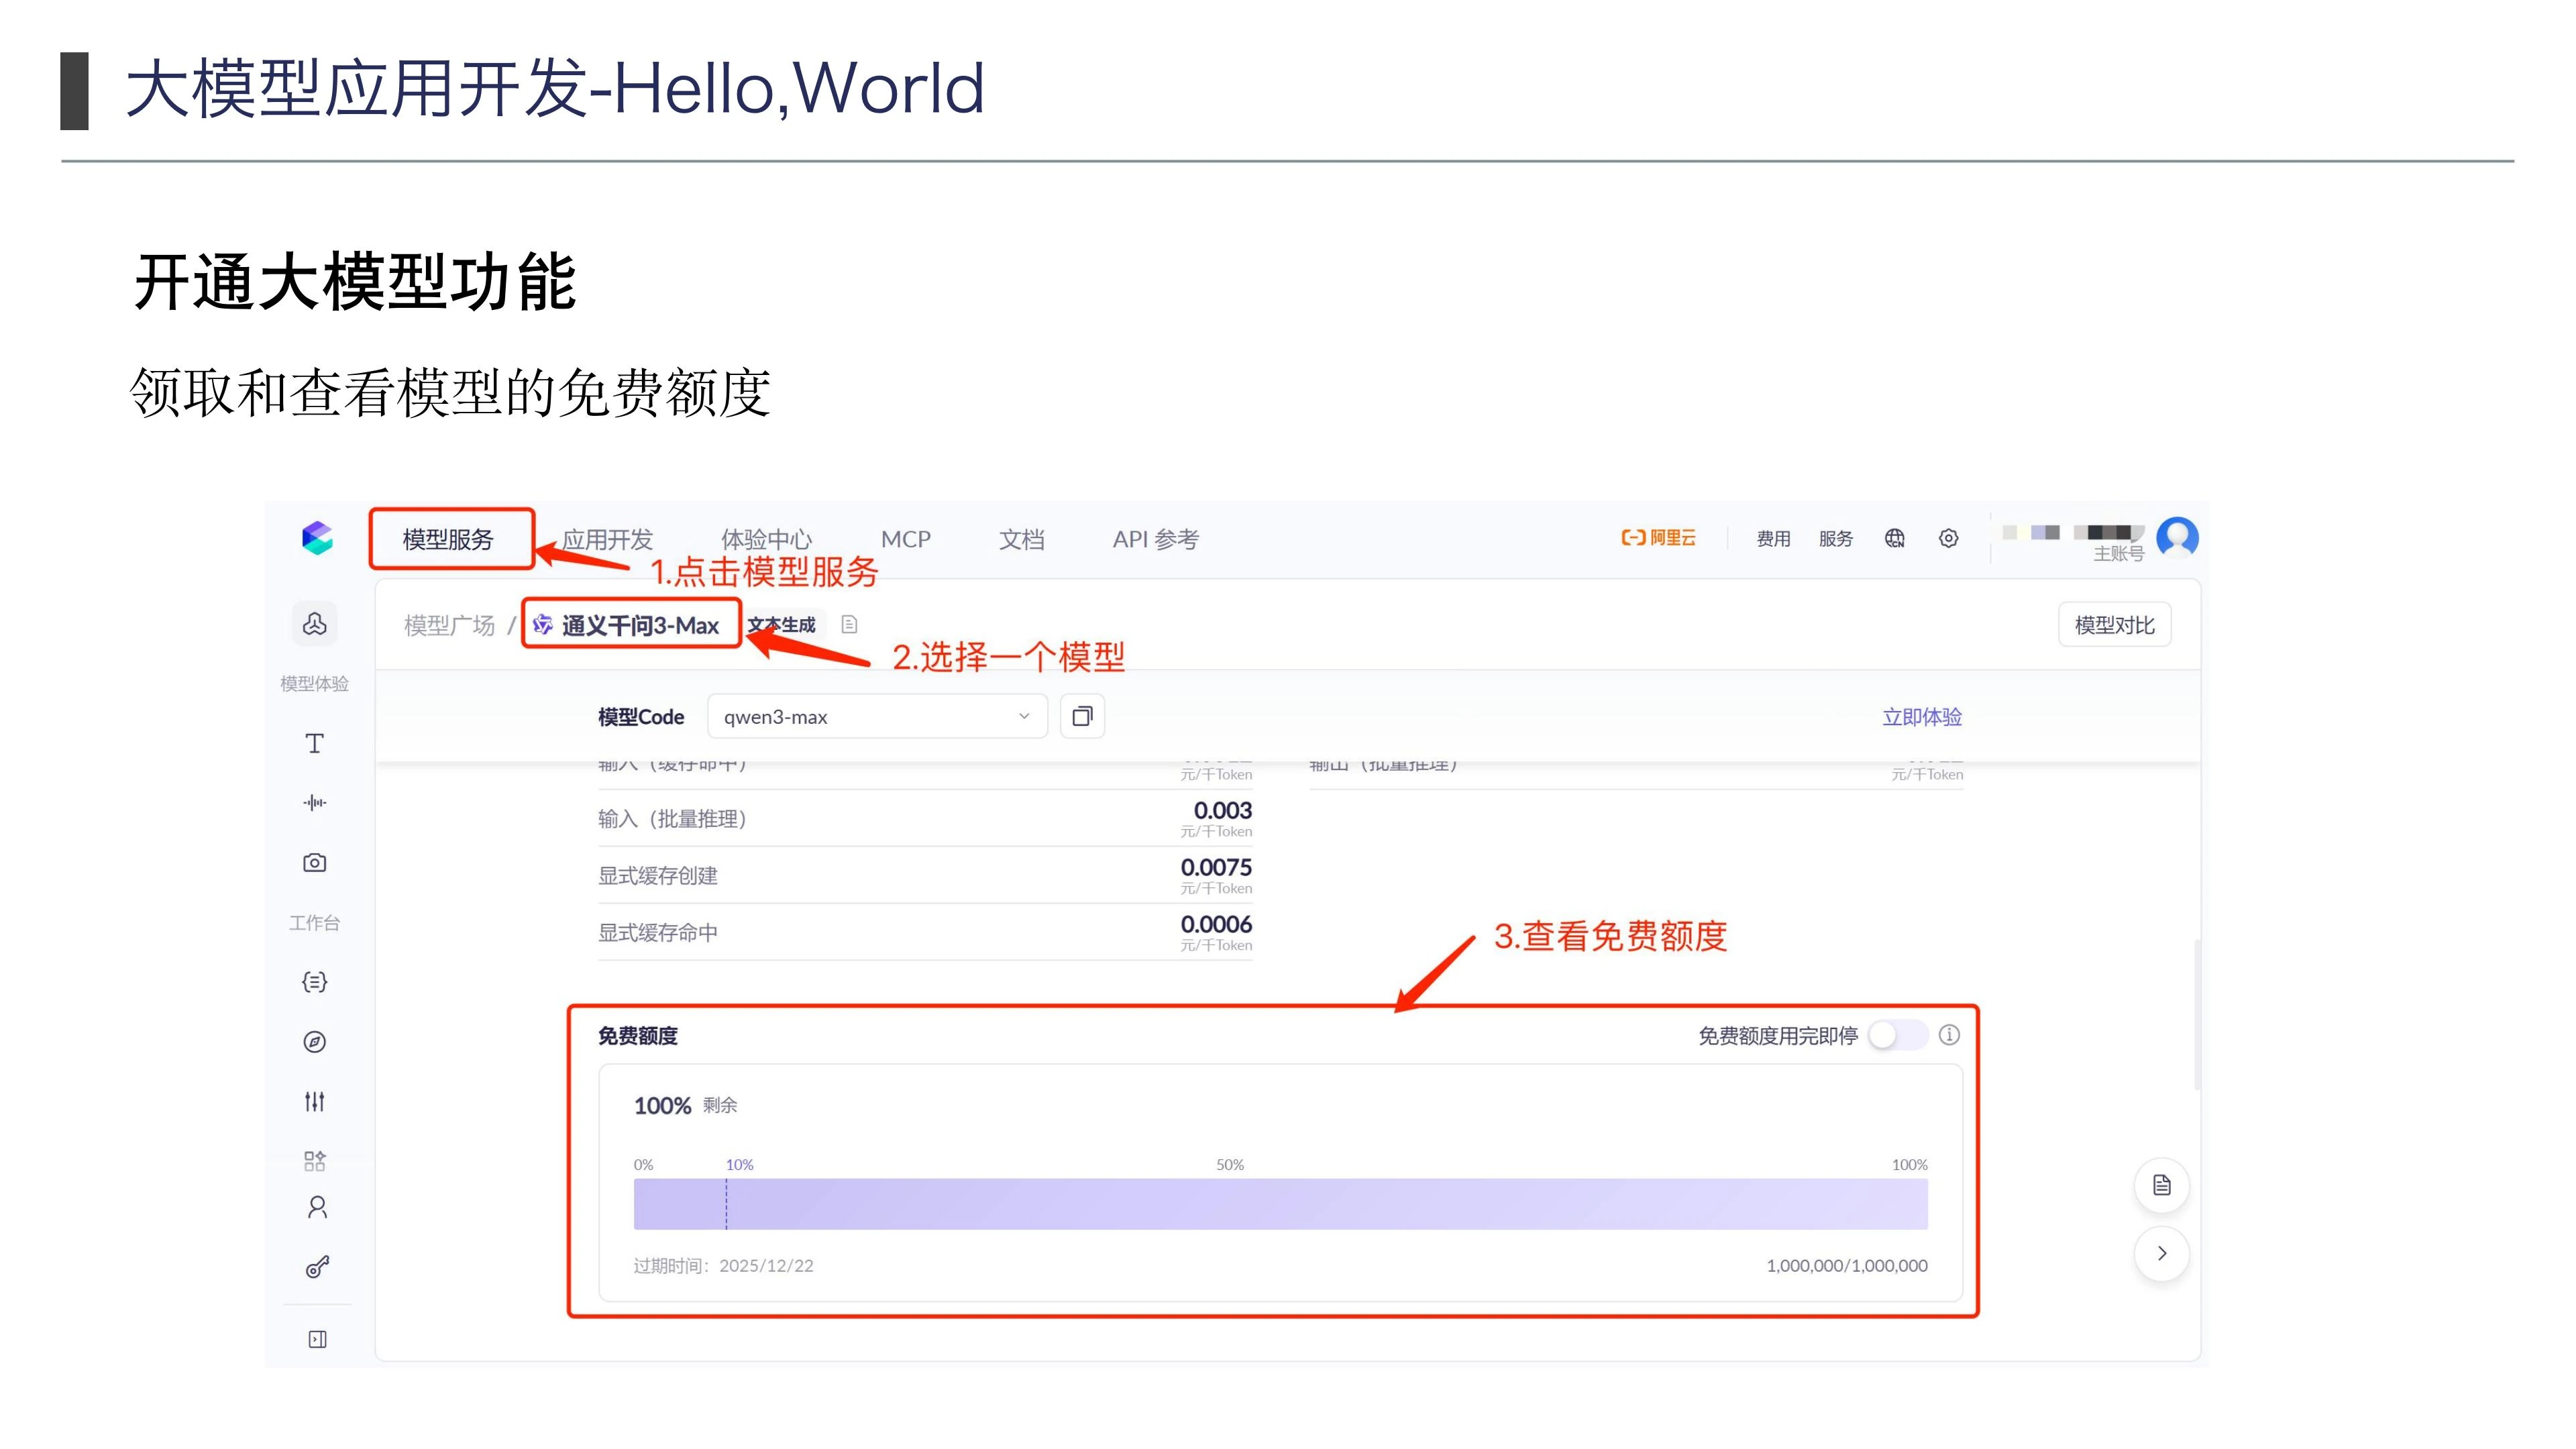
Task: Click the 模型对比 button
Action: tap(2115, 625)
